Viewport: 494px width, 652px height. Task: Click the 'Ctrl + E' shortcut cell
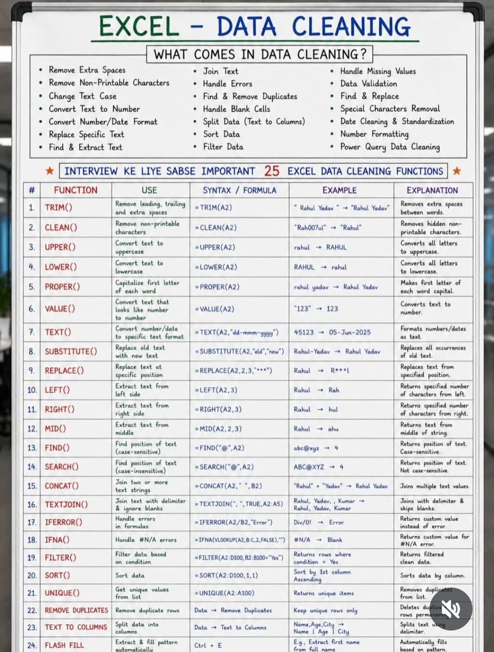click(239, 644)
